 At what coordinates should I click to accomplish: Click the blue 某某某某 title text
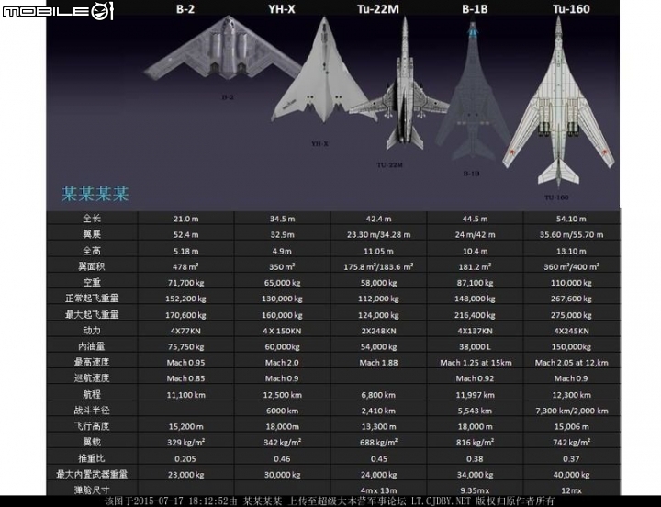[95, 194]
